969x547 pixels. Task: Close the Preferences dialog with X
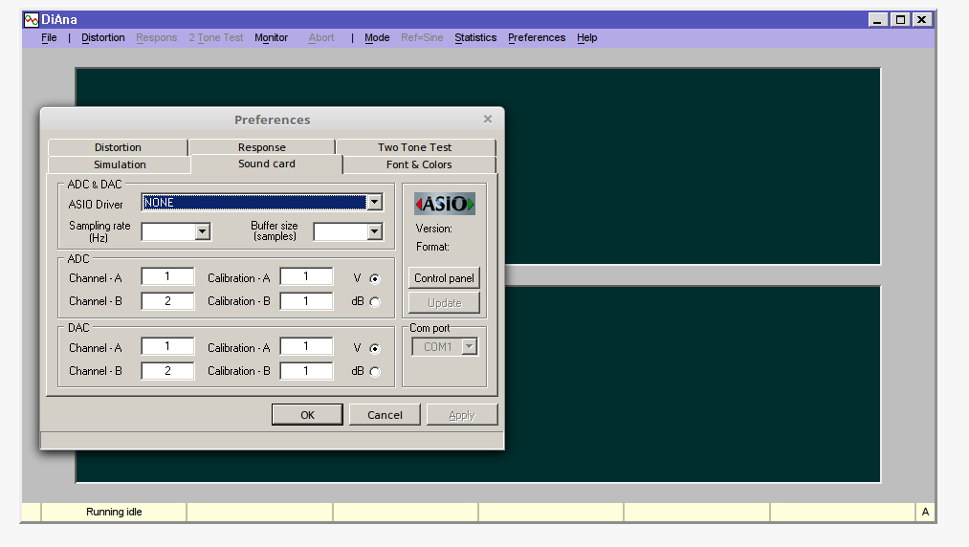pos(488,119)
